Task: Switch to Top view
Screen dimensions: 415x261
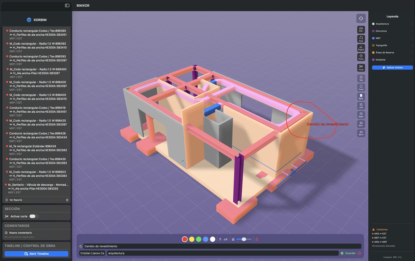Action: coord(361,78)
